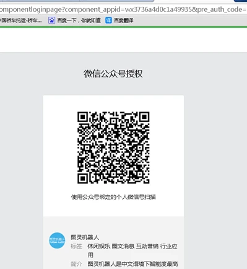
Task: Open the 中国轿车托运 bookmark
Action: point(20,20)
